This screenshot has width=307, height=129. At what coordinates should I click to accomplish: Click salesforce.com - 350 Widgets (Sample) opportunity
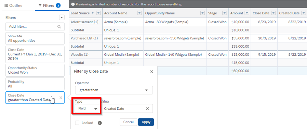[x=175, y=38]
